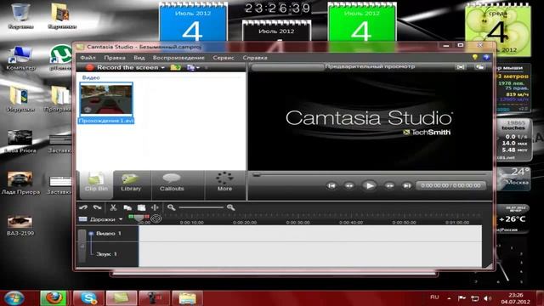
Task: Click the timeline zoom out magnifier
Action: 171,207
